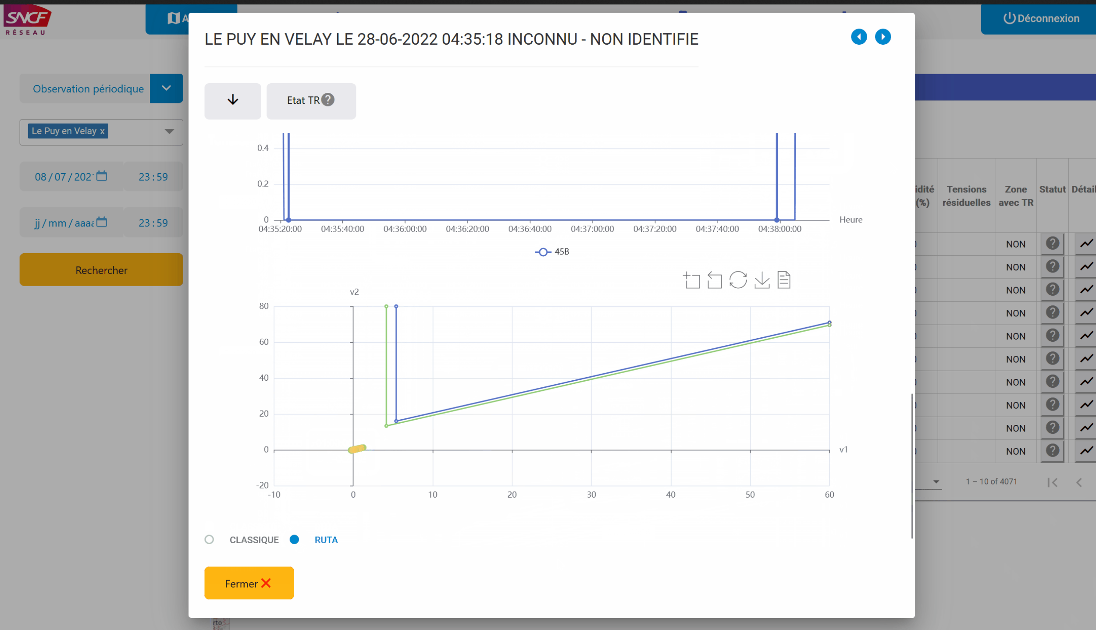1096x630 pixels.
Task: Click the Rechercher search button
Action: pyautogui.click(x=101, y=270)
